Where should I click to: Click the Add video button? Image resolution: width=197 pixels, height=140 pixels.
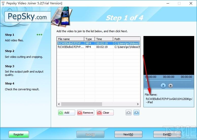pyautogui.click(x=67, y=113)
